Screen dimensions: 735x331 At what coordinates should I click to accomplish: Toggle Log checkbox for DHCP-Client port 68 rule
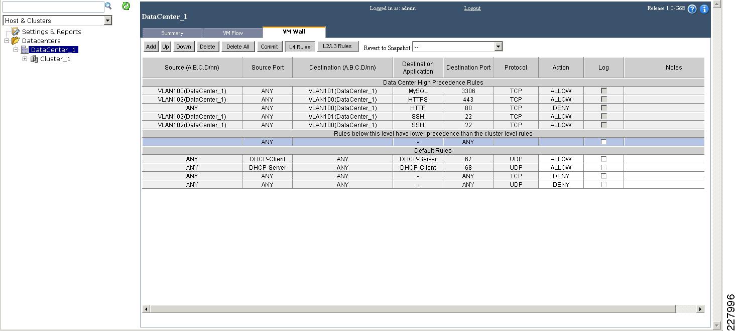[x=604, y=167]
